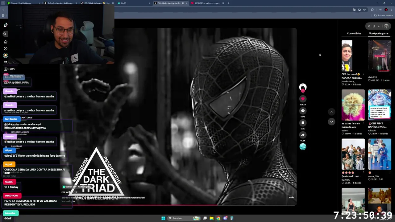Image resolution: width=395 pixels, height=222 pixels.
Task: Share the video using arrow icon
Action: 303,135
